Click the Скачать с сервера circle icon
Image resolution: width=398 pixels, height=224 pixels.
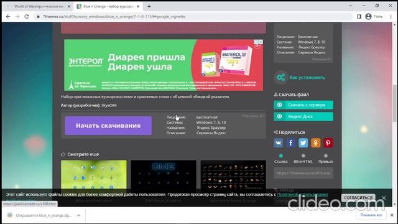279,105
